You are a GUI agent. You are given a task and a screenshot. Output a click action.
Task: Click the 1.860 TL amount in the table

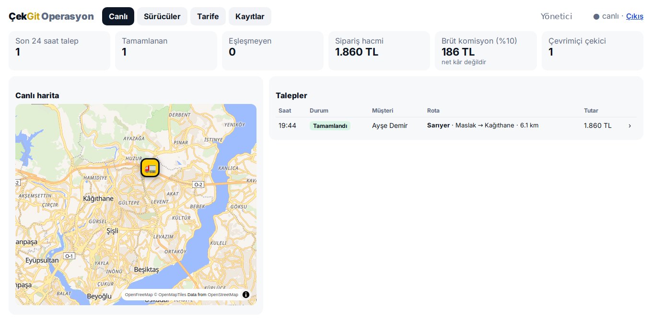click(598, 126)
